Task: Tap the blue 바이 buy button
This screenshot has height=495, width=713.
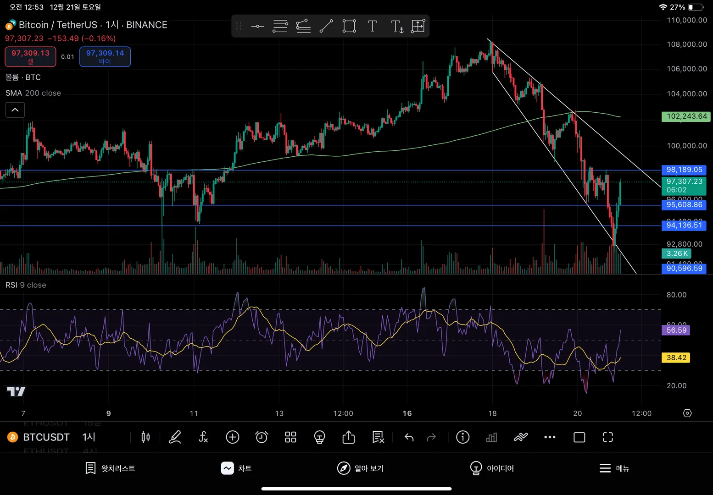Action: click(x=105, y=57)
